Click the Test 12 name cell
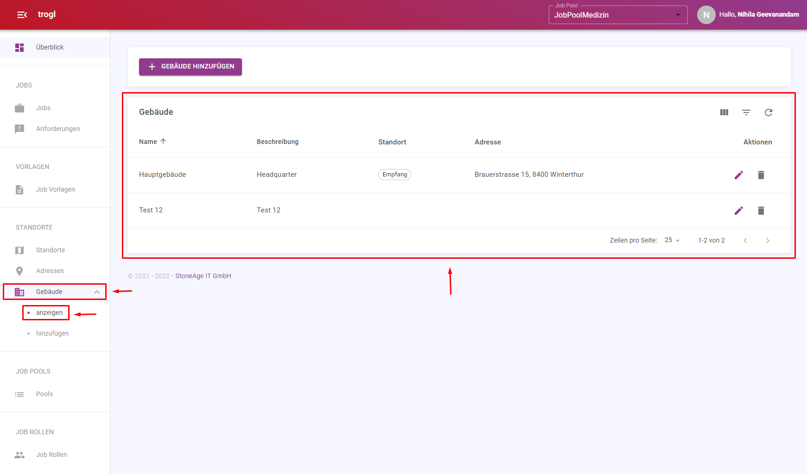807x474 pixels. (151, 210)
